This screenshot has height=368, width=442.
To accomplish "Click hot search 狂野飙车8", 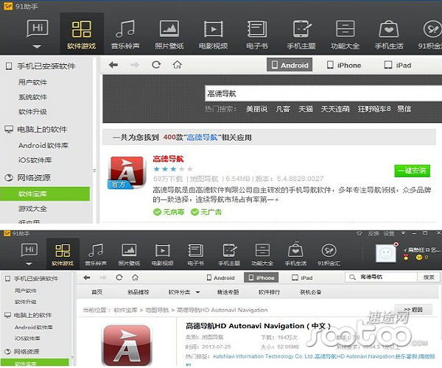I will pos(374,109).
